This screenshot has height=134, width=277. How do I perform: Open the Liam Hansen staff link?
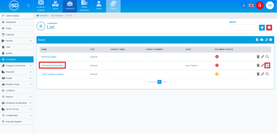click(x=191, y=65)
